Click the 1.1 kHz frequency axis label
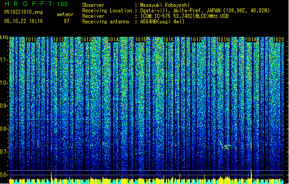289x184 pixels. pyautogui.click(x=4, y=60)
